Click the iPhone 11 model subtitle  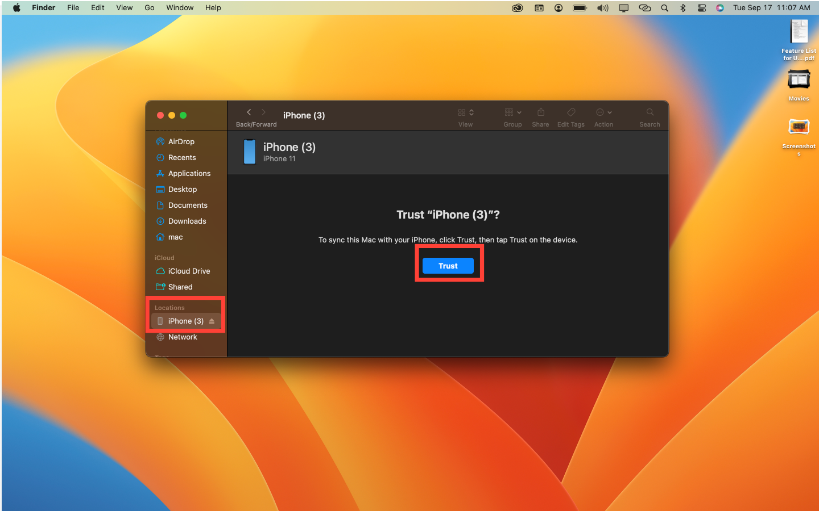(279, 159)
